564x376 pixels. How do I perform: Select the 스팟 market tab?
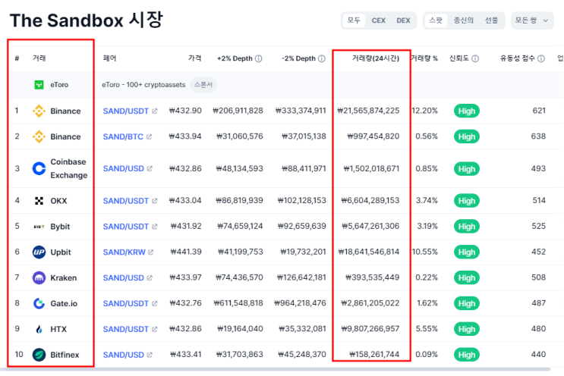(x=436, y=20)
